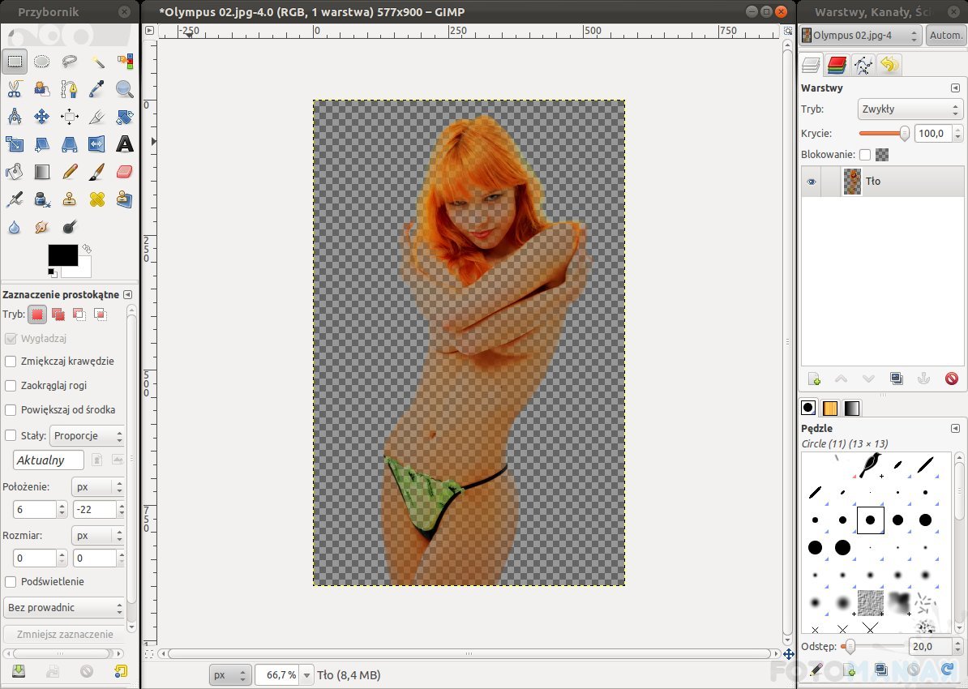
Task: Delete layer using the red icon
Action: (952, 379)
